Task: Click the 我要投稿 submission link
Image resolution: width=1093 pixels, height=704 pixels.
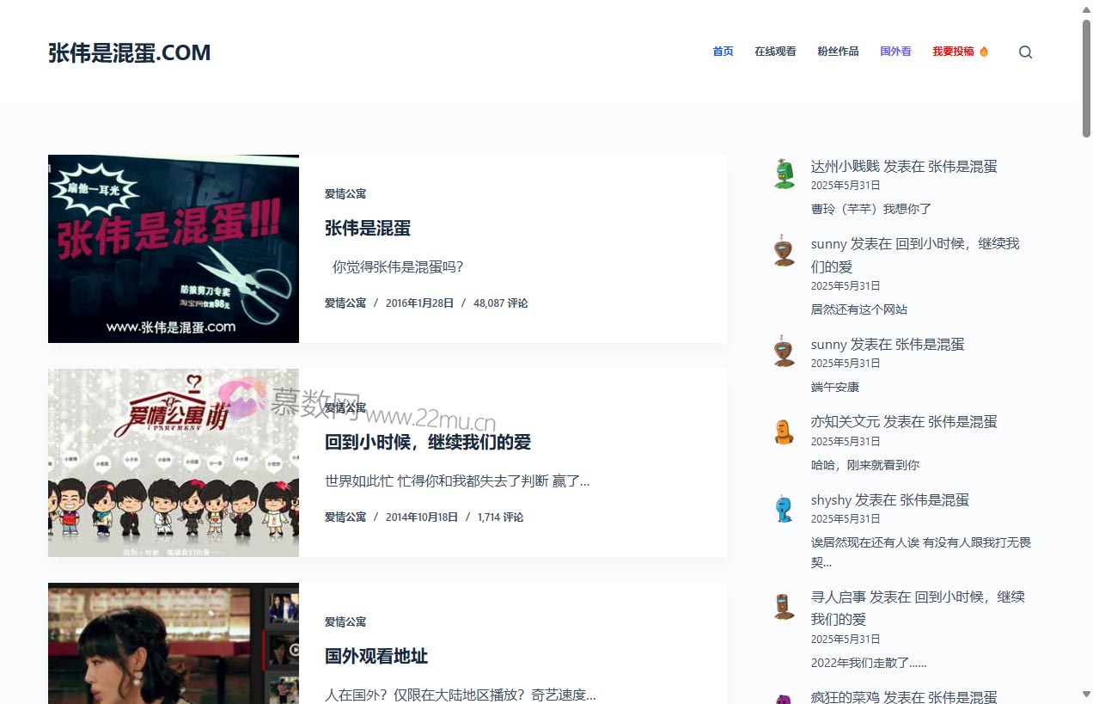Action: [x=954, y=52]
